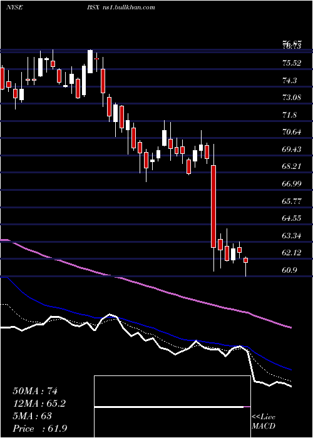
Task: Click the 75.52 price level label
Action: [x=292, y=63]
